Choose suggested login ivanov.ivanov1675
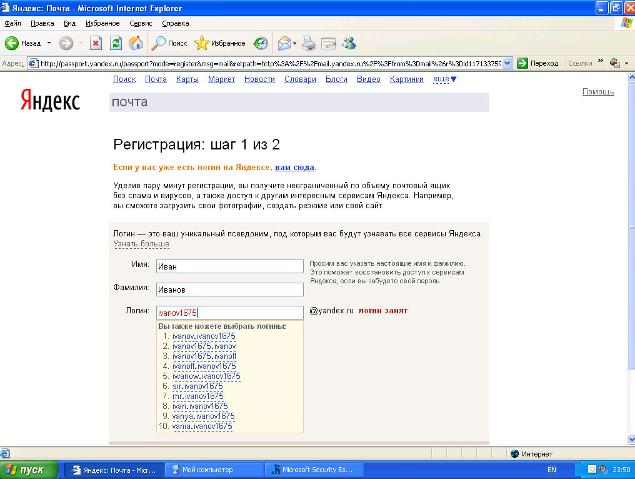Viewport: 635px width, 479px height. 204,336
